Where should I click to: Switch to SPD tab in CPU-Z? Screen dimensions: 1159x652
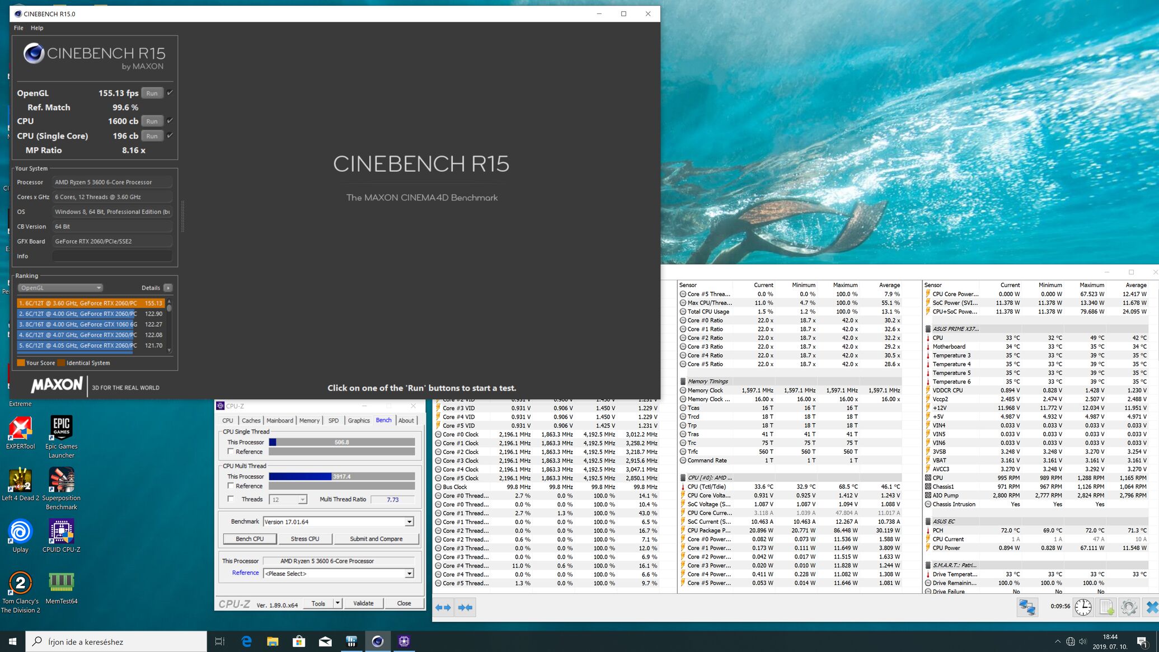(334, 420)
